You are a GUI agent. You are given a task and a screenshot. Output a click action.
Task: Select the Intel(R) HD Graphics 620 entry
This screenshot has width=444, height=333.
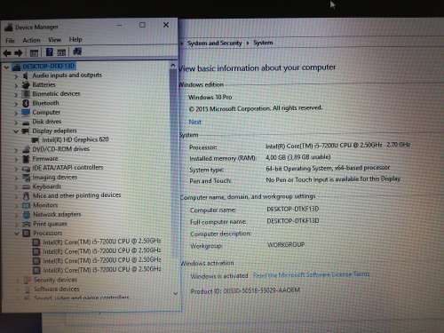(75, 139)
